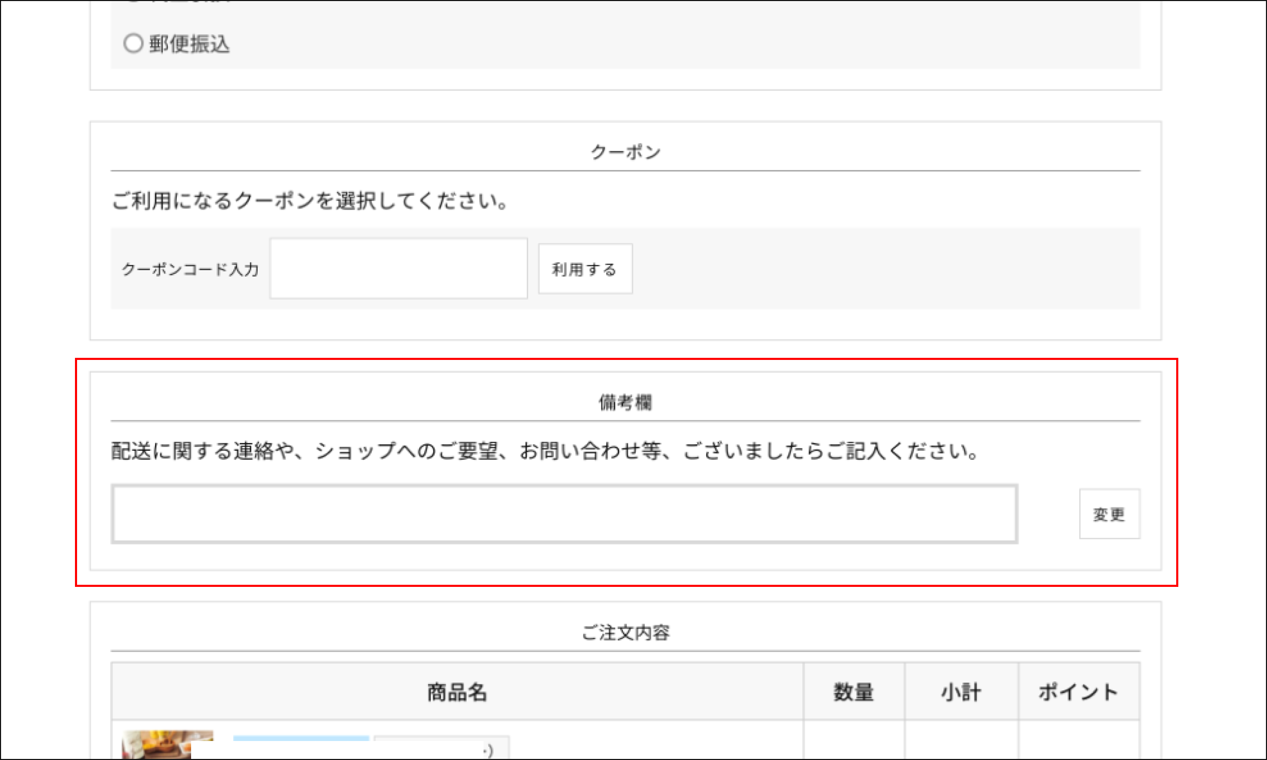Focus the クーポンコード入力 text field
Screen dimensions: 1267x760
(x=399, y=268)
